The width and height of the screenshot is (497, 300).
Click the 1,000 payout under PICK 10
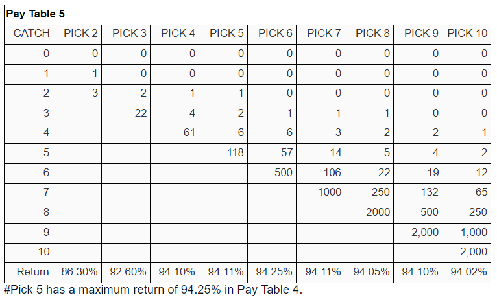tap(474, 232)
